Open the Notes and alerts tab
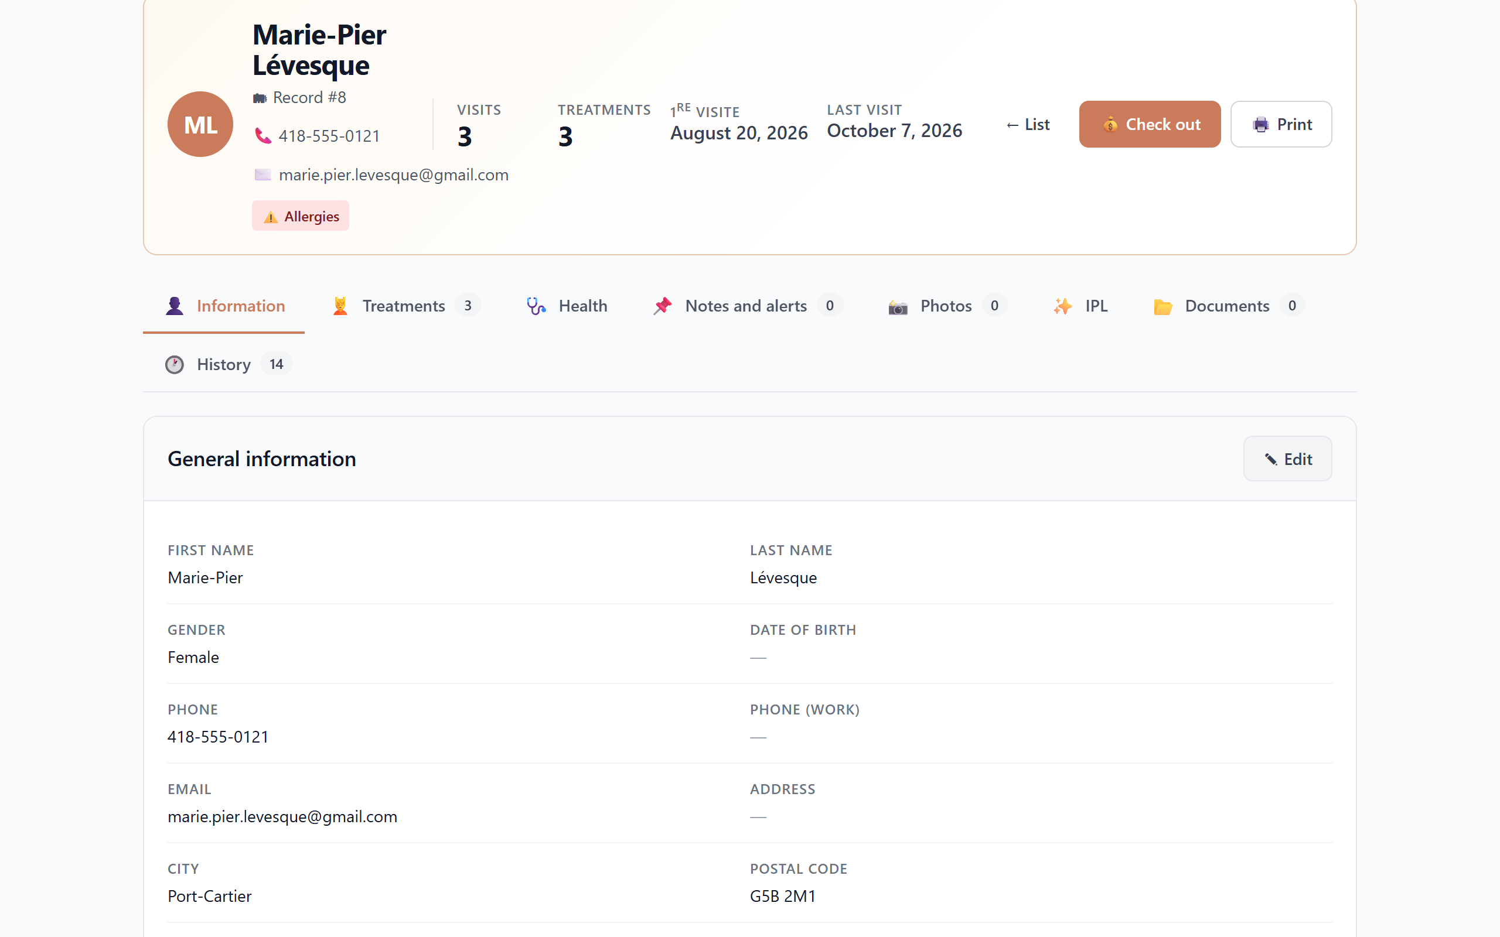 click(x=748, y=306)
